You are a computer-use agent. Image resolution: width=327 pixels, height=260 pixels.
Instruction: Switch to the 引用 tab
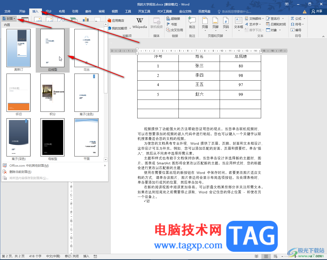(x=75, y=11)
